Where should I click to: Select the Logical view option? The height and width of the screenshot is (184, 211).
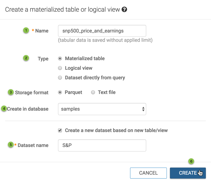(60, 68)
